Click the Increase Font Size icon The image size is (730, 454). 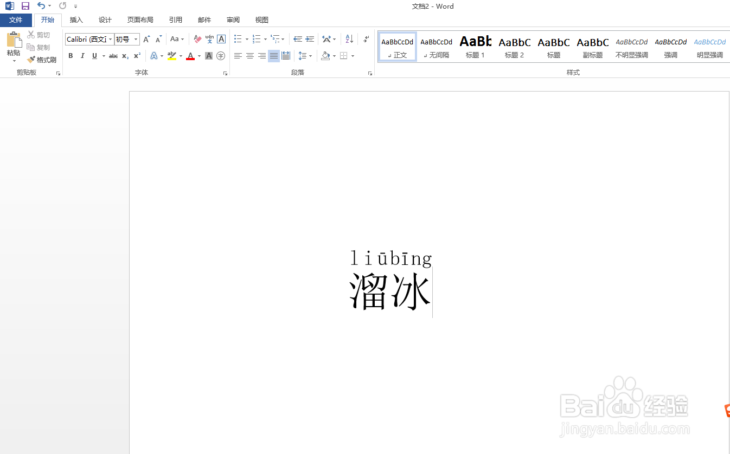[145, 38]
